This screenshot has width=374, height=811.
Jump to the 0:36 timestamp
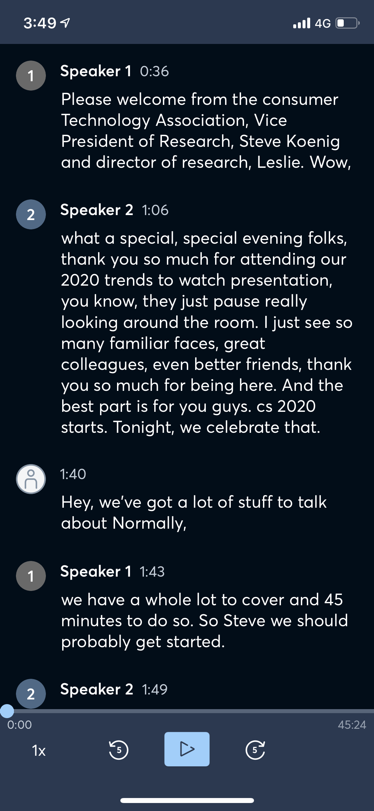pyautogui.click(x=154, y=72)
